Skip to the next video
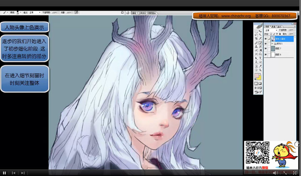The height and width of the screenshot is (176, 301). coord(23,173)
